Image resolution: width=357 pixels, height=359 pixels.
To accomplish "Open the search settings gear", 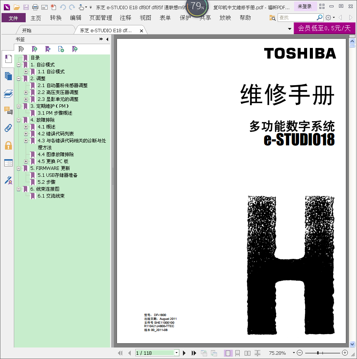I will click(x=328, y=17).
